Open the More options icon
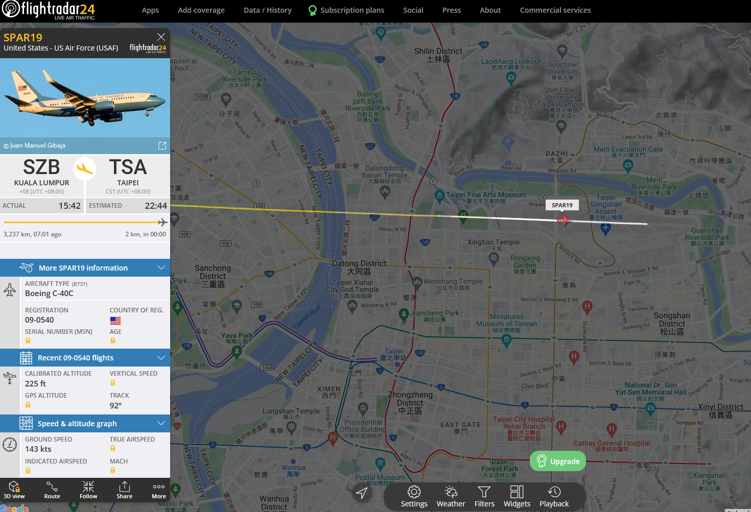Image resolution: width=751 pixels, height=512 pixels. tap(159, 490)
